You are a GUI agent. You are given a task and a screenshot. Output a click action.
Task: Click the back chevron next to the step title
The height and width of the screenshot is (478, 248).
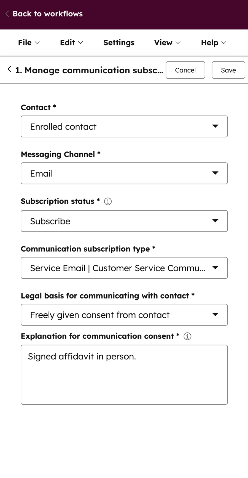(9, 69)
